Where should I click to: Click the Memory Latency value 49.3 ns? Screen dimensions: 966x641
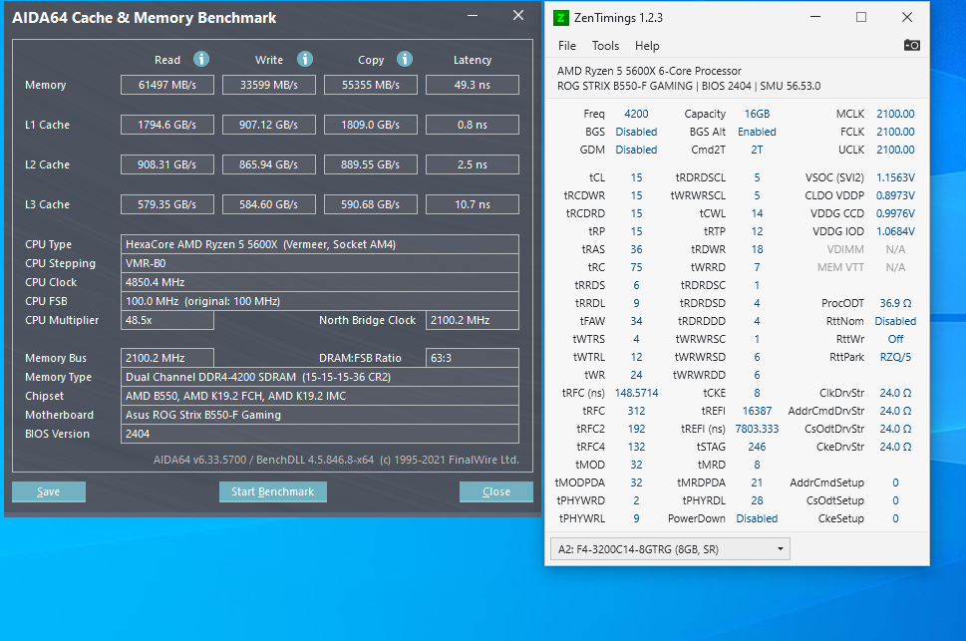472,85
